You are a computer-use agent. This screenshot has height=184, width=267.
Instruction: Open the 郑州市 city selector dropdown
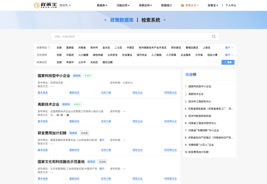pos(65,5)
